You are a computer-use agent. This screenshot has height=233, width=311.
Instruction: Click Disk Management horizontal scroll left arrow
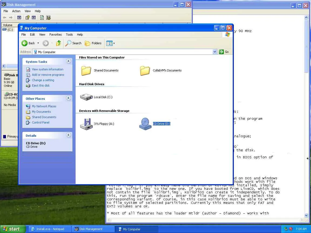[x=4, y=66]
